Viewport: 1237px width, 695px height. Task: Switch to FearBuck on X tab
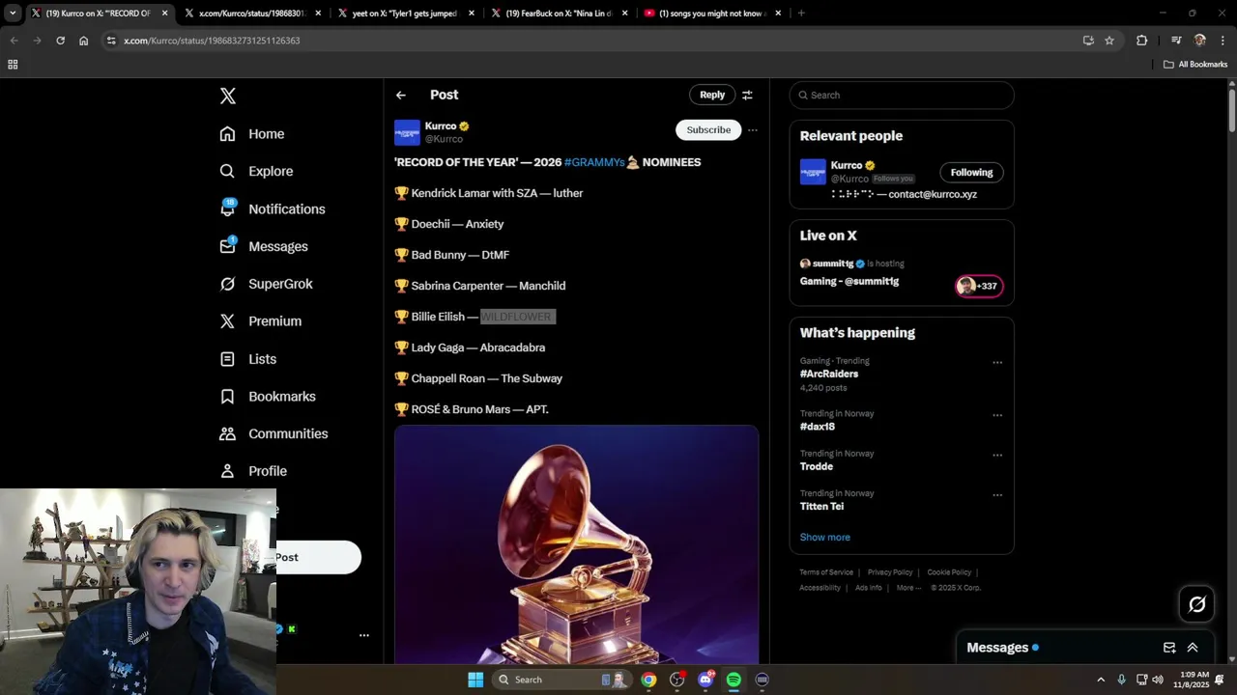click(559, 14)
